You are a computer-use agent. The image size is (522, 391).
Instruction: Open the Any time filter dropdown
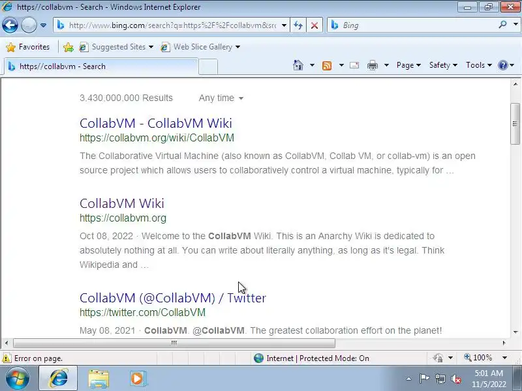point(221,98)
